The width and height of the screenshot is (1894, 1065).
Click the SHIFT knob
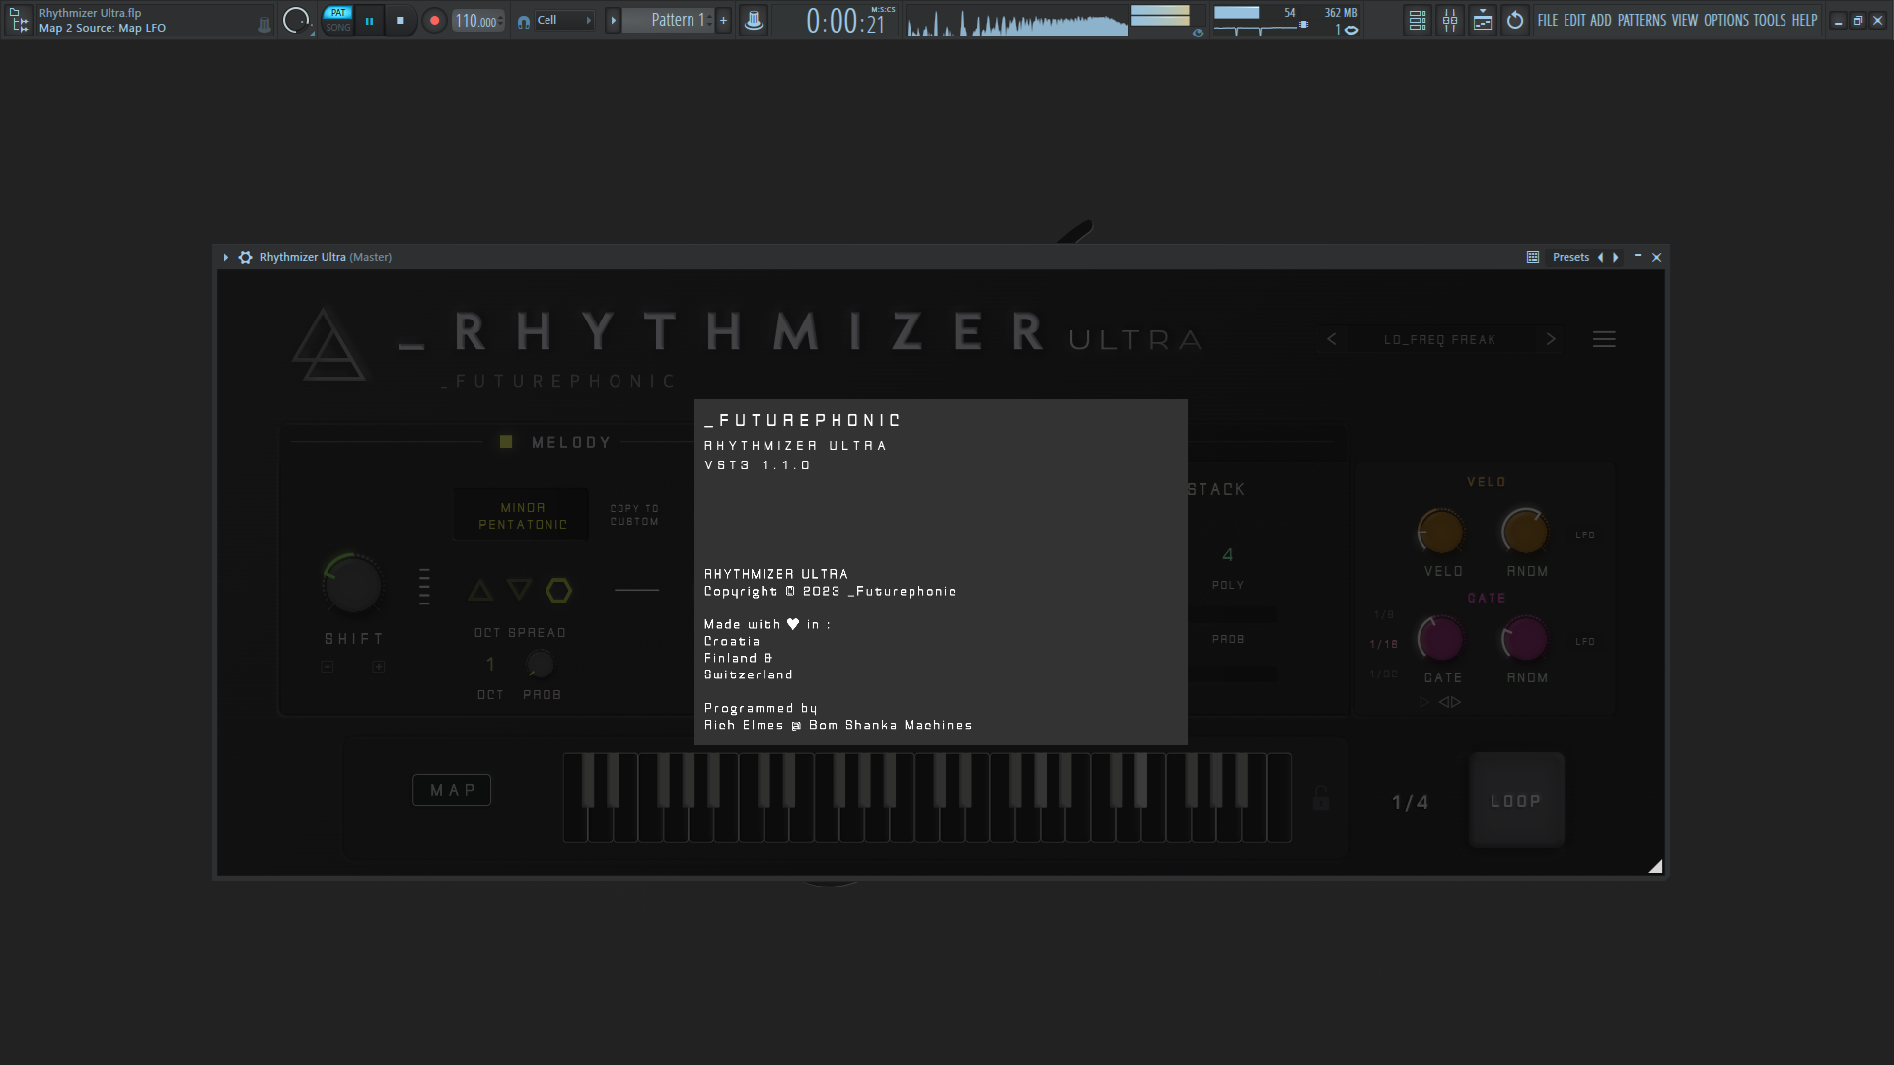point(352,585)
